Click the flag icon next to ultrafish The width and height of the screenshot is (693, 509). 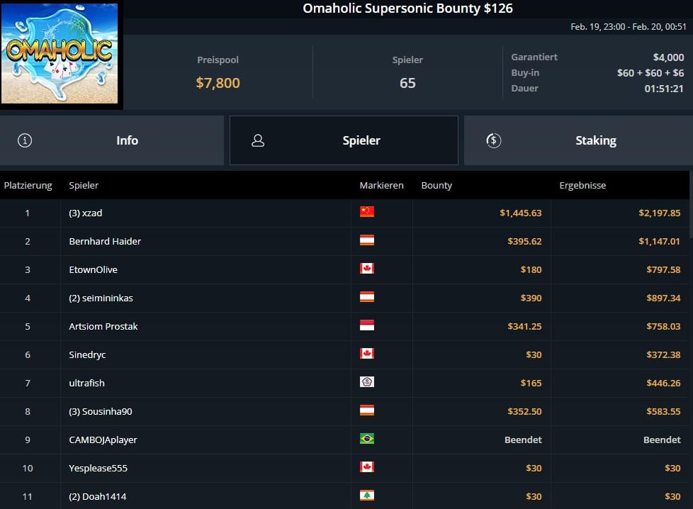click(366, 382)
